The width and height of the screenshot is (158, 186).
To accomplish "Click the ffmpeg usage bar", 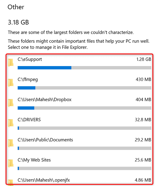I will coord(84,88).
